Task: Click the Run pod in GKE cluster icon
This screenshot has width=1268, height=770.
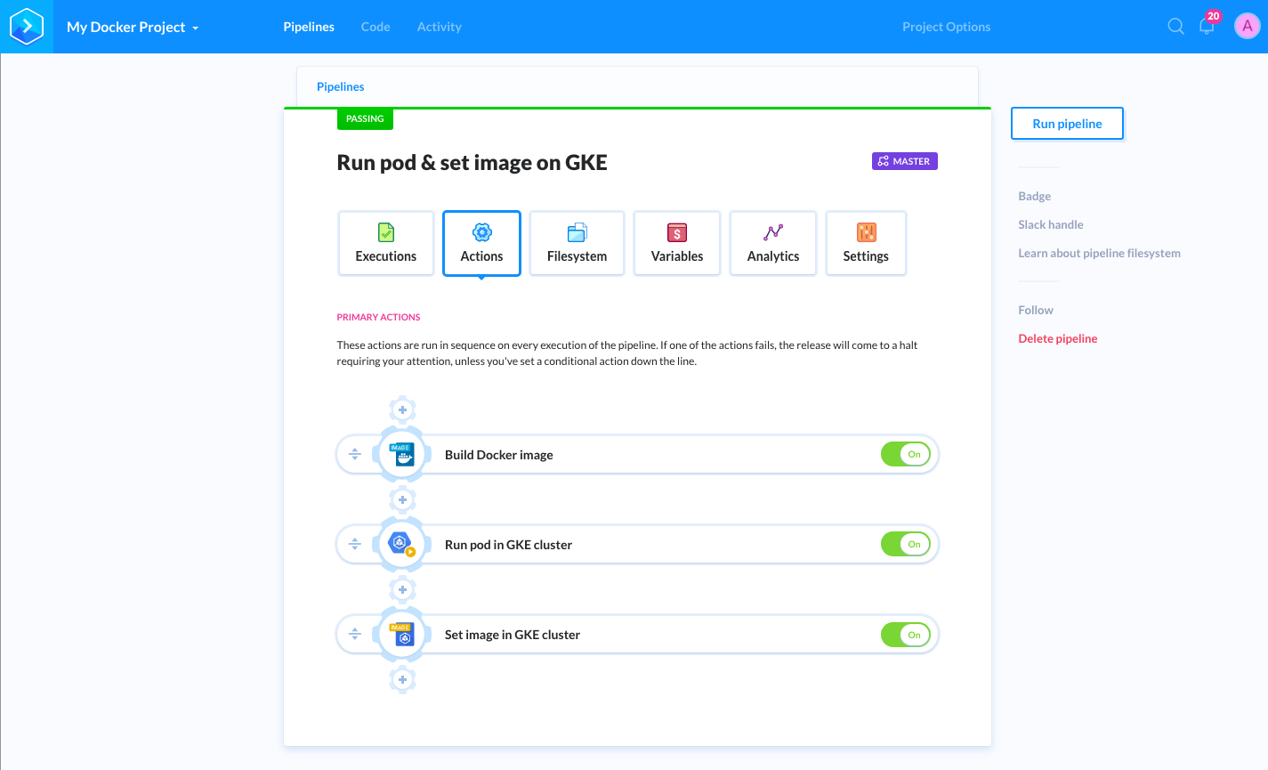Action: [x=402, y=544]
